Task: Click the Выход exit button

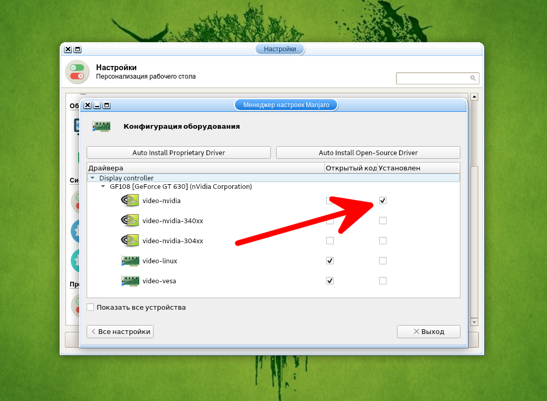Action: pos(428,331)
